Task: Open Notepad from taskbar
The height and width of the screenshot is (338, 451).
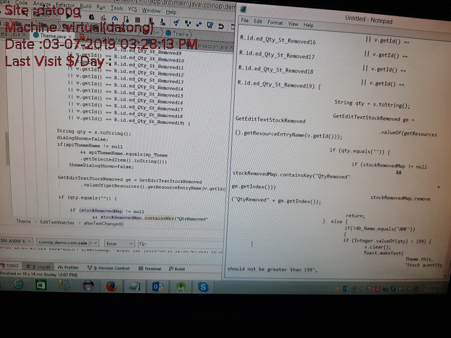Action: point(134,287)
